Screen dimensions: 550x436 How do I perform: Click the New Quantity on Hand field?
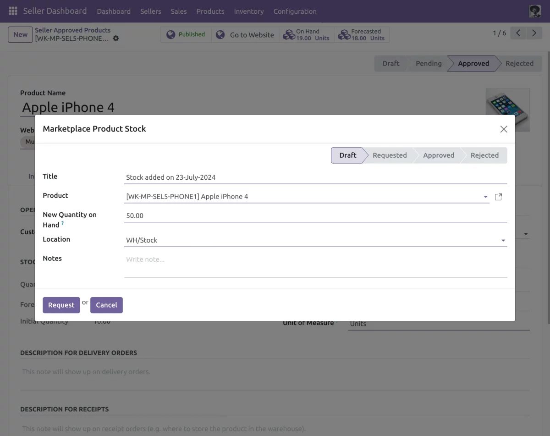315,215
